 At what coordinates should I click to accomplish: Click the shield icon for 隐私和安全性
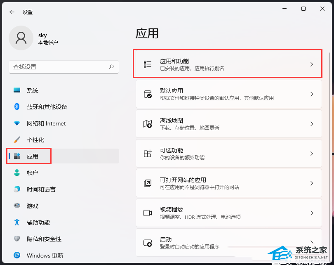[x=17, y=239]
